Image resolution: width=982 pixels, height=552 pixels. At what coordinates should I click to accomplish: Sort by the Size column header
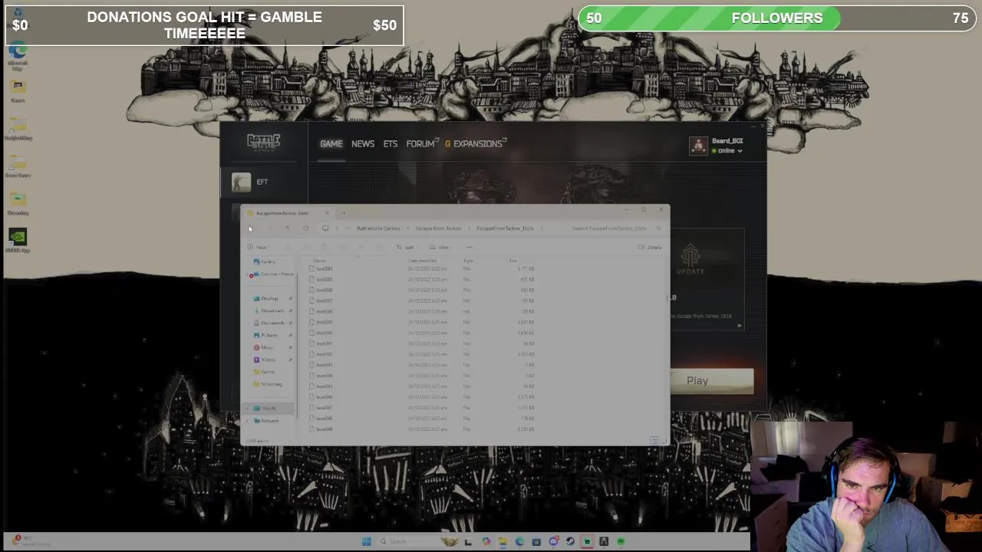tap(512, 261)
